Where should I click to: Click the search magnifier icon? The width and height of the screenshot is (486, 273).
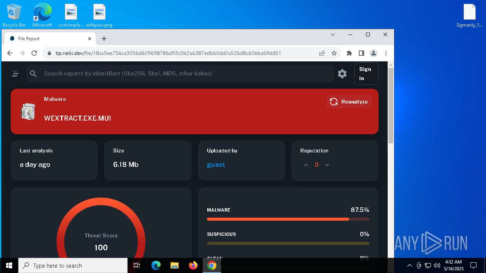(33, 74)
